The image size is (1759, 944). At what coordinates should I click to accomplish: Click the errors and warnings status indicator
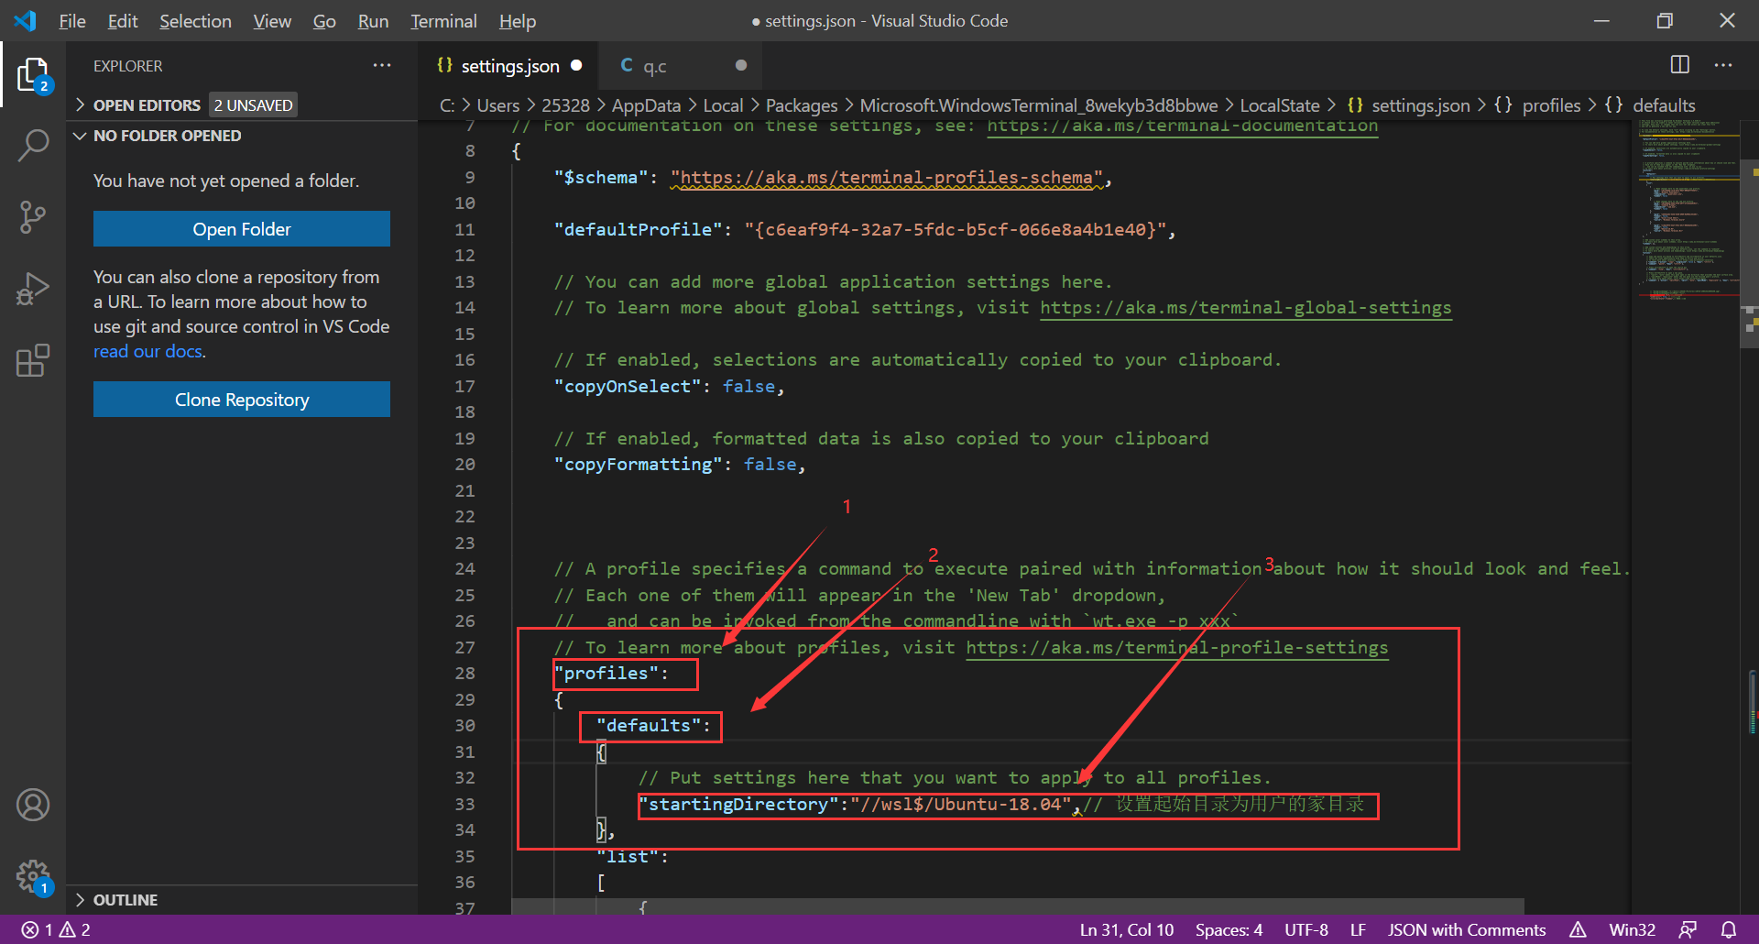(56, 929)
